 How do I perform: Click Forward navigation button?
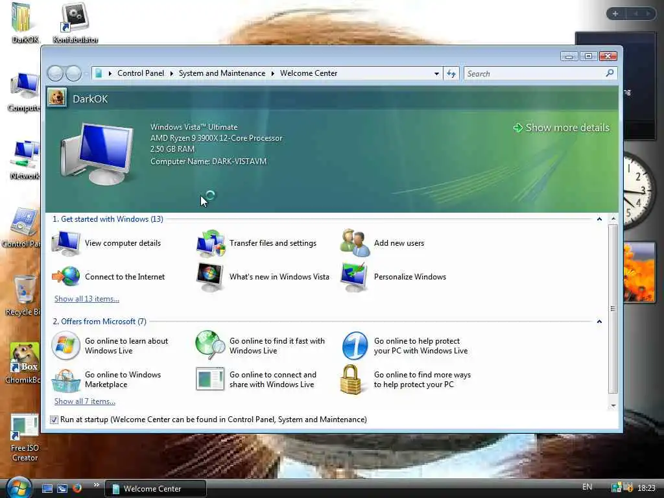[x=74, y=73]
